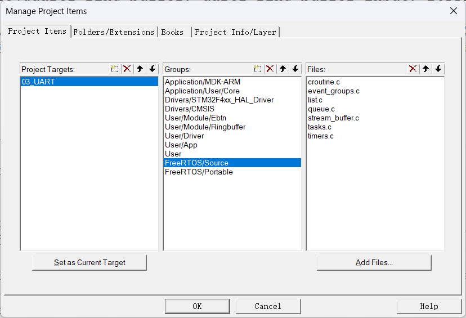Select Drivers/STM32F4xx_HAL_Driver group
Screen dimensions: 466x318
[232, 100]
